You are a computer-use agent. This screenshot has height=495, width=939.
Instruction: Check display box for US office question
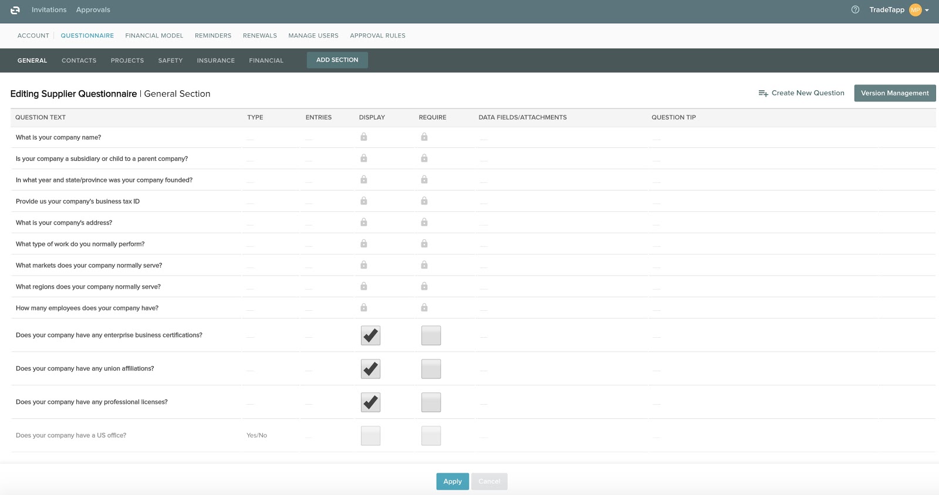pyautogui.click(x=370, y=436)
